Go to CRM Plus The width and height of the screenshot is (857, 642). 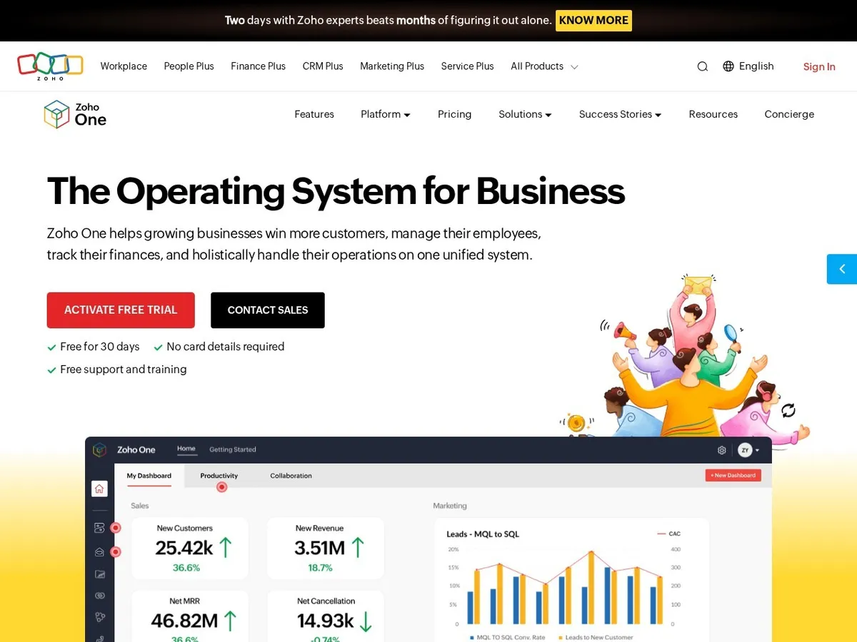[323, 66]
